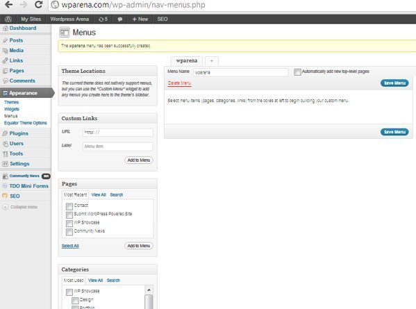Click the SEO icon in the sidebar
The height and width of the screenshot is (309, 416).
(6, 196)
